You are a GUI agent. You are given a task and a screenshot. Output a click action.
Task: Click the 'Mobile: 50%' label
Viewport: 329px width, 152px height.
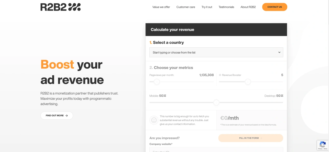pyautogui.click(x=158, y=96)
